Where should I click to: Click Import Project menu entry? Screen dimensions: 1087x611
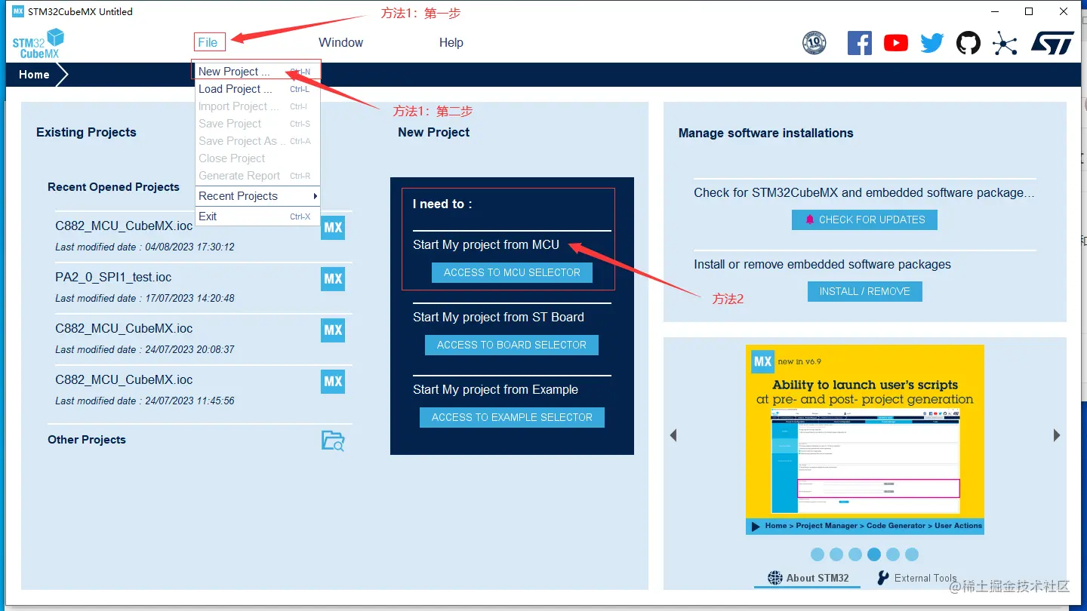257,106
